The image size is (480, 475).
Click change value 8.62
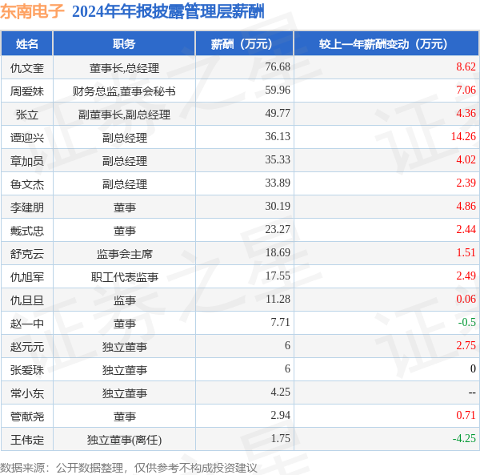coord(466,66)
